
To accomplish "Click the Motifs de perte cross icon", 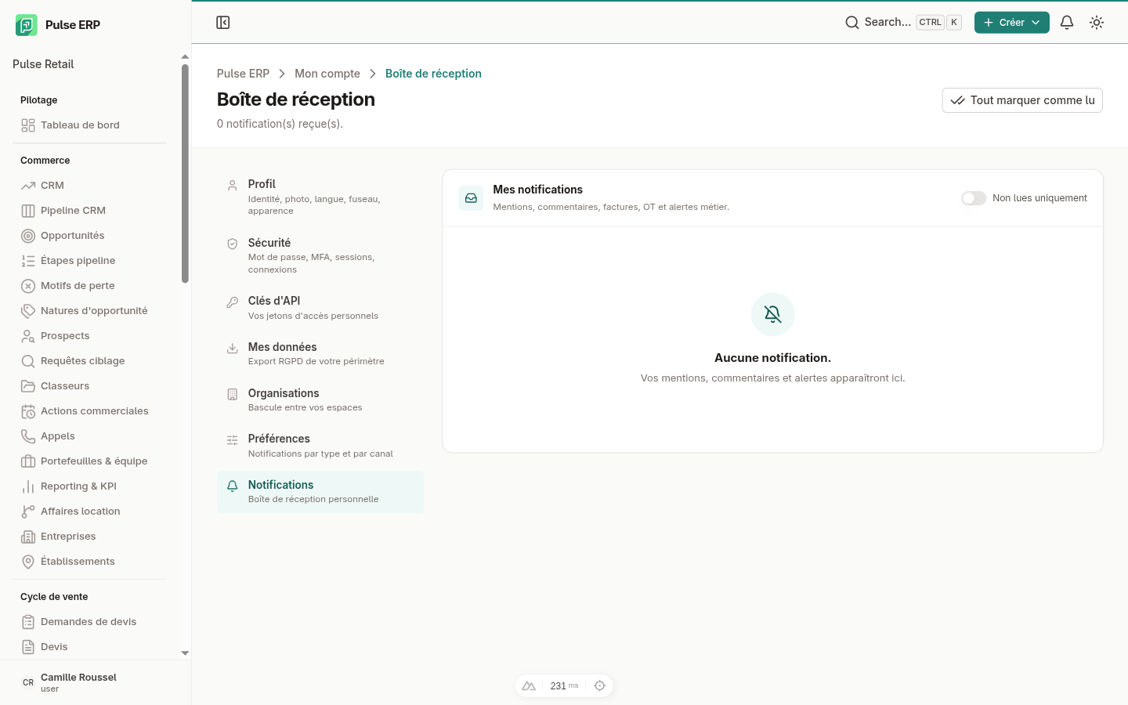I will 28,286.
